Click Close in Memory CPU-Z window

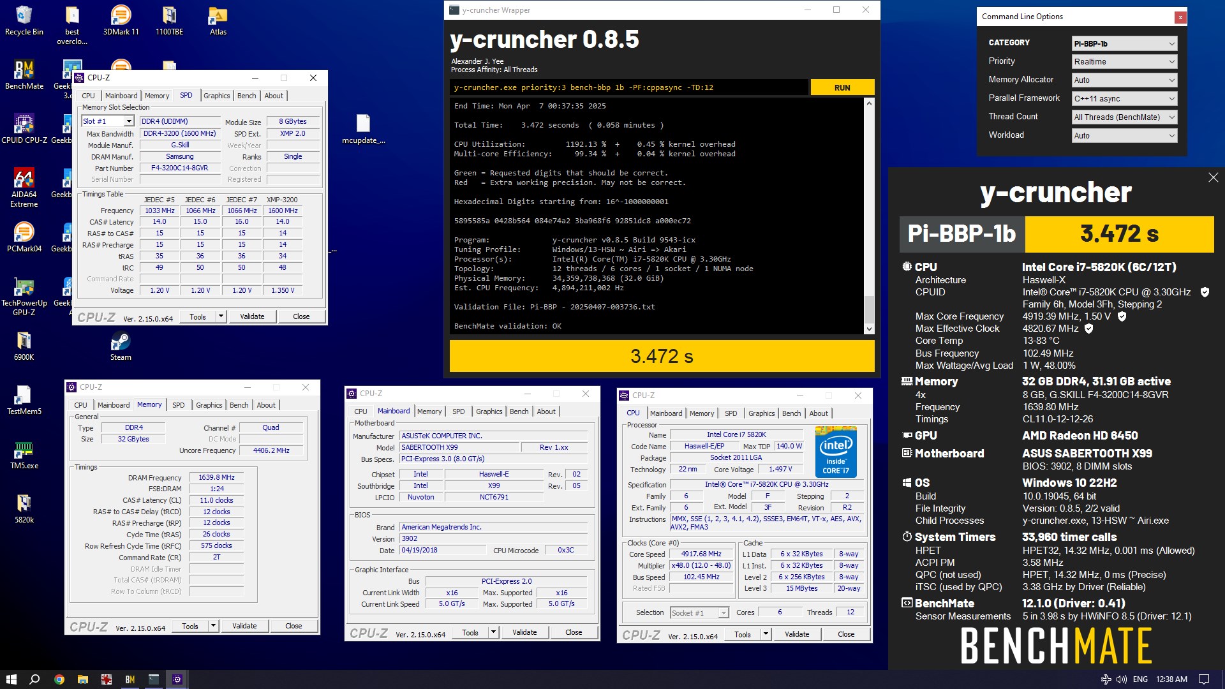[x=293, y=626]
